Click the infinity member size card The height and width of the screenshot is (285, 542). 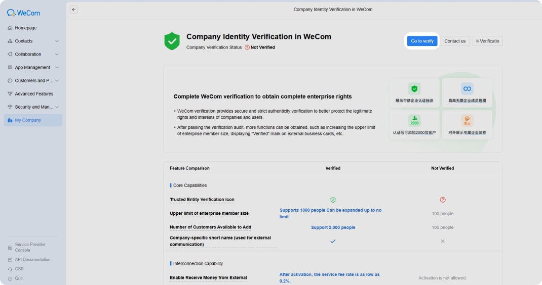[x=467, y=92]
